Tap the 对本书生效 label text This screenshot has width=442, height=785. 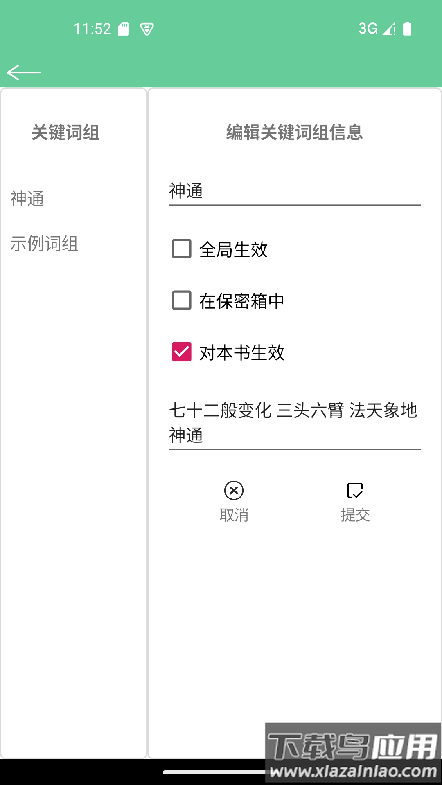(x=242, y=352)
